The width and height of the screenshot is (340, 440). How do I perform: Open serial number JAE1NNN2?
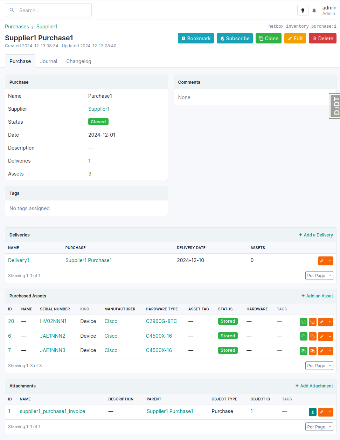pyautogui.click(x=53, y=336)
